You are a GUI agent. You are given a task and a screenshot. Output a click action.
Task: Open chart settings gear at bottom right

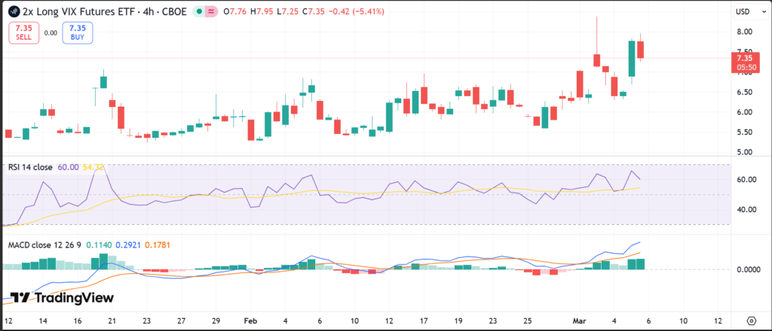751,320
